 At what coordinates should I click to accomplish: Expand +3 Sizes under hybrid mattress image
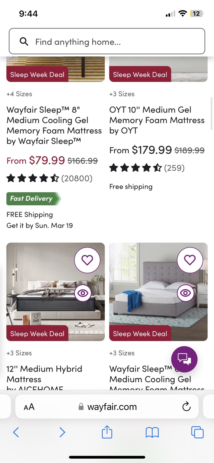click(x=19, y=353)
